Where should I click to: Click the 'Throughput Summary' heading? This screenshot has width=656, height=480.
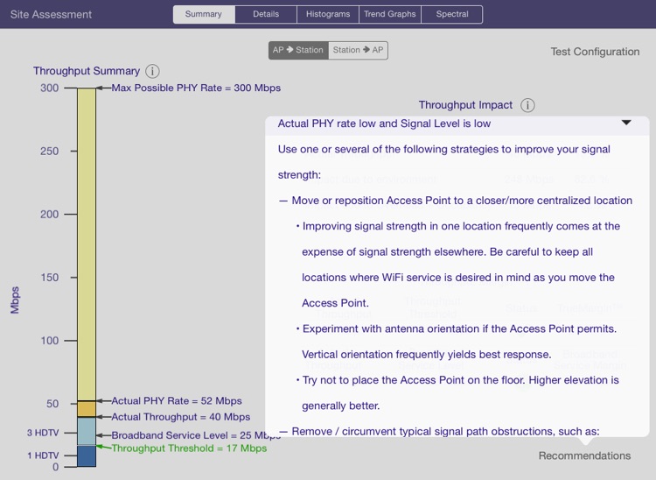click(87, 71)
